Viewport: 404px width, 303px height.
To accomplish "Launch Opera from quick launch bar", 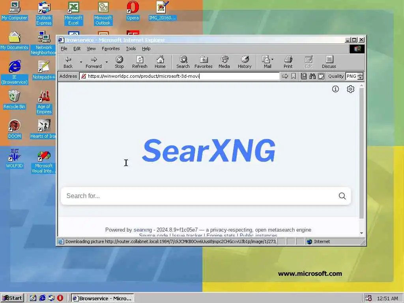I will [x=60, y=298].
